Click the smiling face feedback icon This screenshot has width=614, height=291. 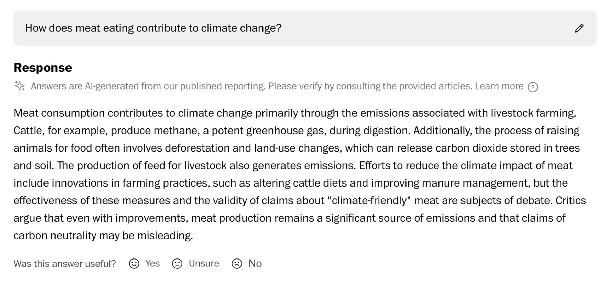134,264
